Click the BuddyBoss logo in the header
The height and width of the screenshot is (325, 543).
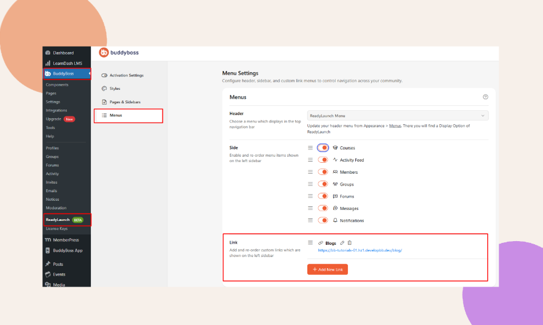tap(119, 53)
